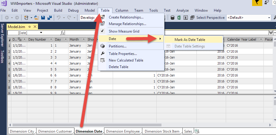276x135 pixels.
Task: Open the Navigate Backward history dropdown
Action: [x=12, y=18]
